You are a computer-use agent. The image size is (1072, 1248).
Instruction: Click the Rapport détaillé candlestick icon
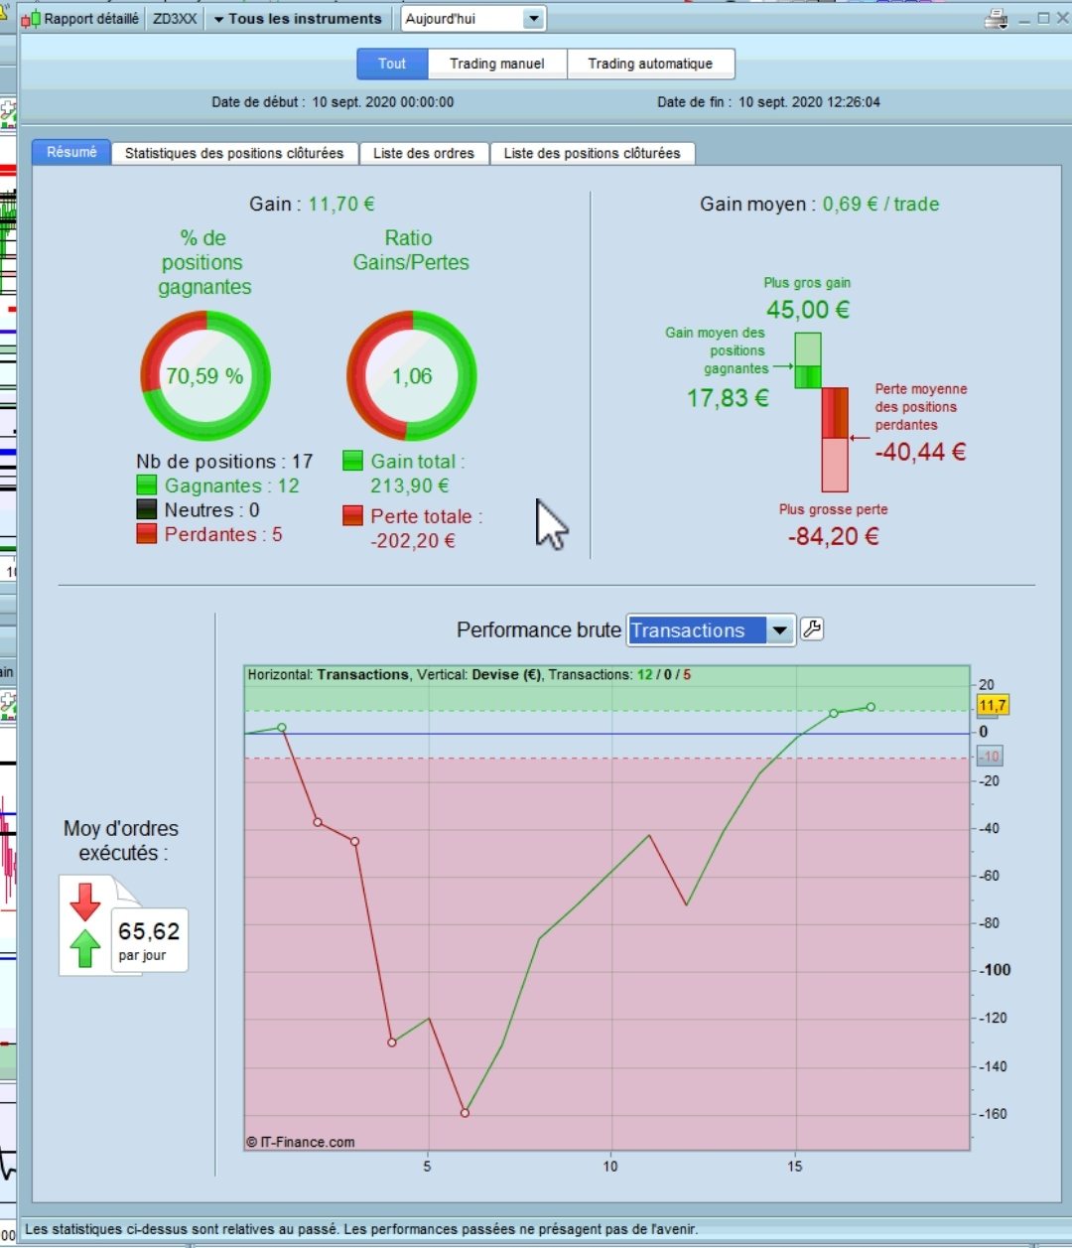[x=31, y=19]
